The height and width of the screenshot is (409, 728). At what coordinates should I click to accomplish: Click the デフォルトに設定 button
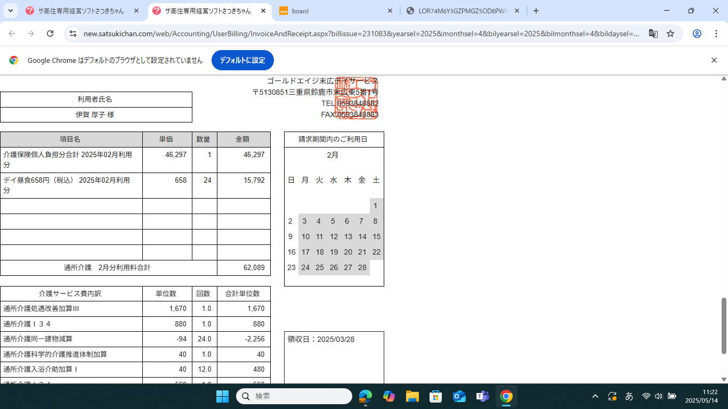click(x=242, y=60)
